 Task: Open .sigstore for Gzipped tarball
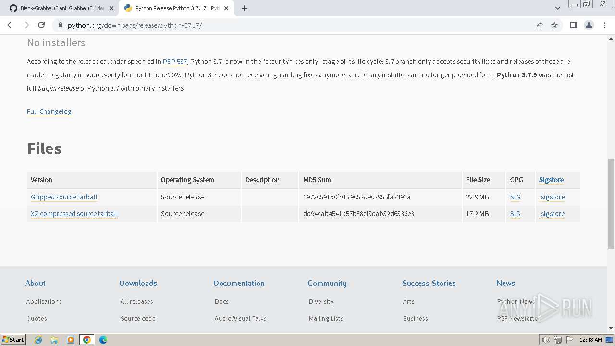tap(552, 197)
